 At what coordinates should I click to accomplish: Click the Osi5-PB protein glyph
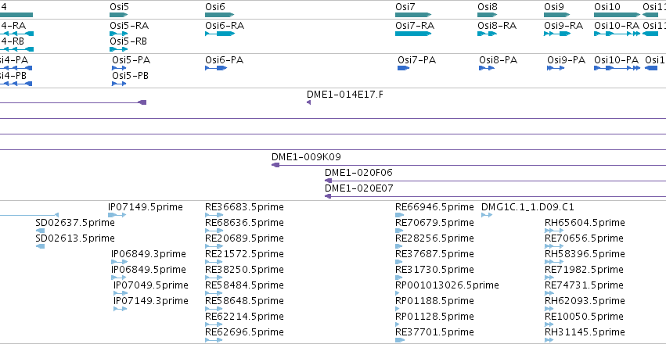[119, 84]
